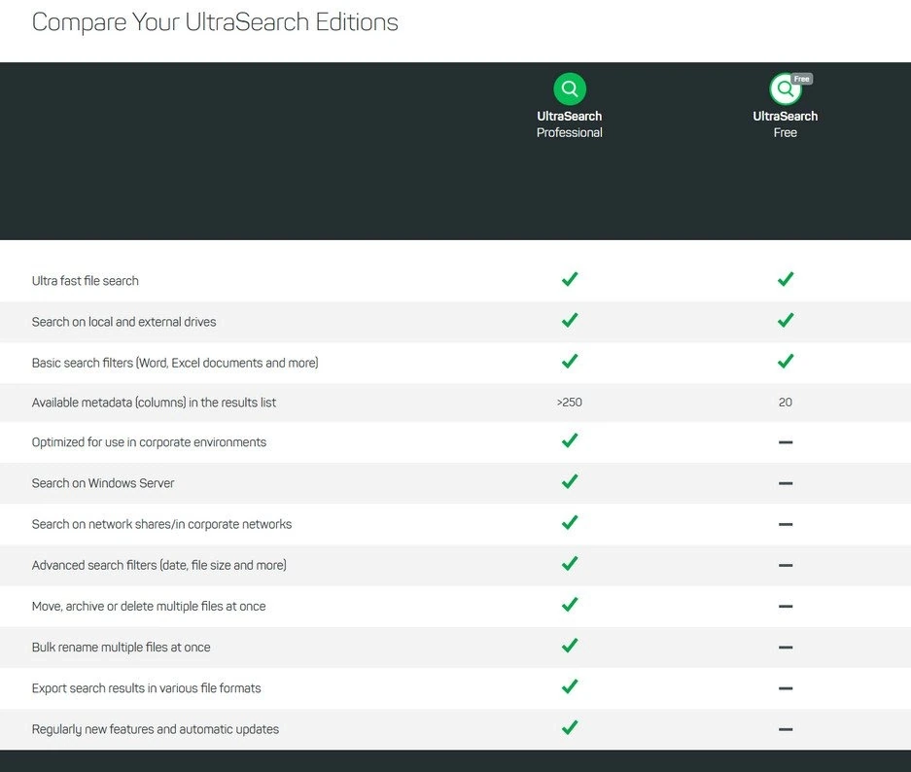Click 'Optimized for use in corporate environments' label
This screenshot has width=911, height=772.
point(149,442)
